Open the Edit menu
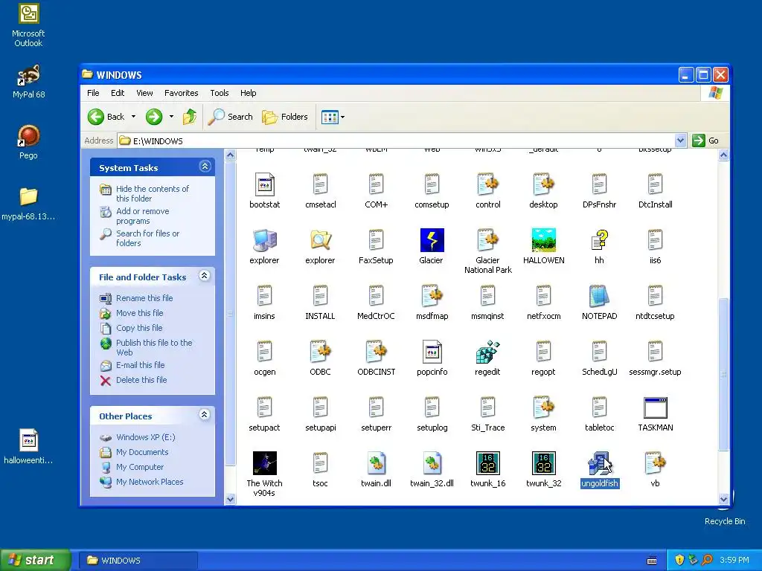Screen dimensions: 762x571 click(118, 93)
